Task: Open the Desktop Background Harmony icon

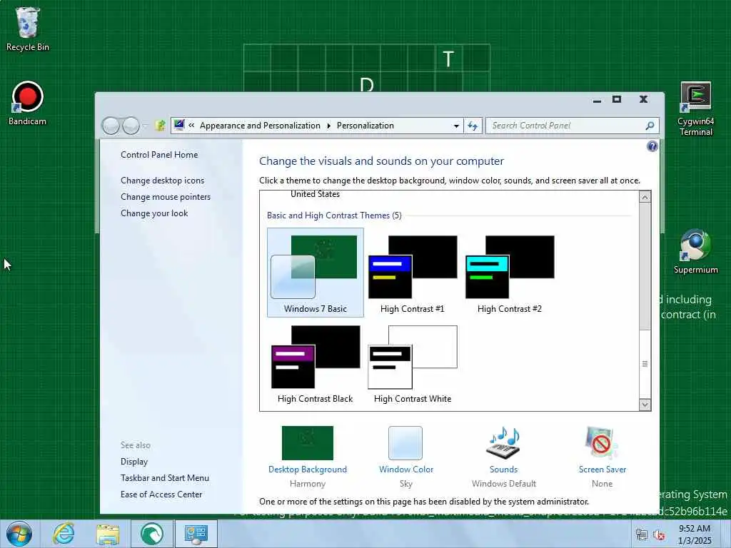Action: pos(308,442)
